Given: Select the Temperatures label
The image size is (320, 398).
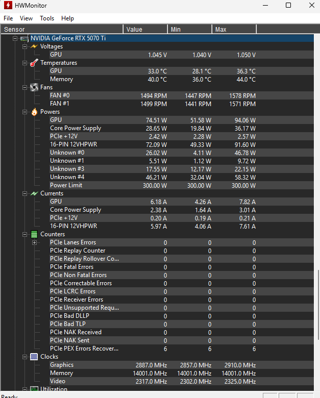Looking at the screenshot, I should (59, 63).
